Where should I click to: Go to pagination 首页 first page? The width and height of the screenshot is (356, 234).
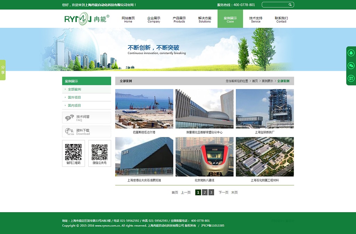point(175,193)
